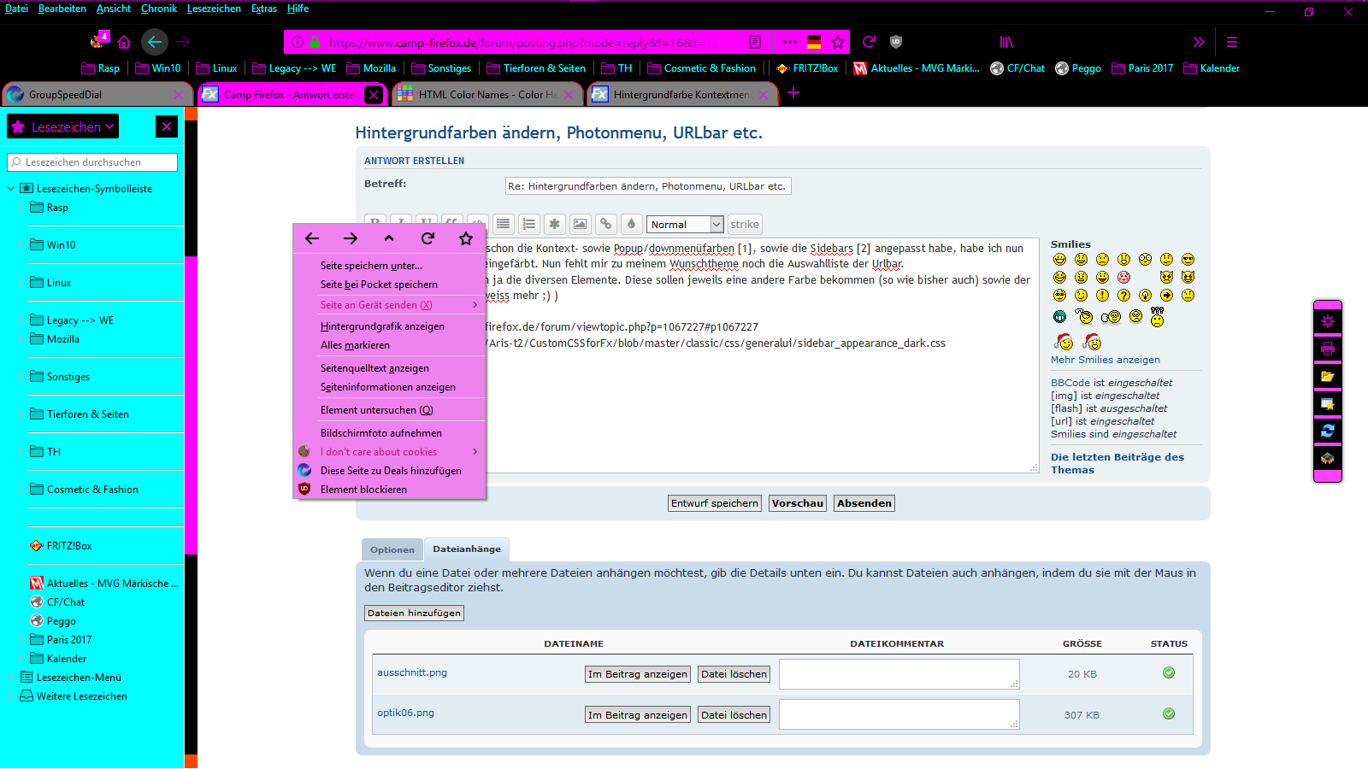
Task: Open the uBlock shield icon in the toolbar
Action: coord(896,42)
